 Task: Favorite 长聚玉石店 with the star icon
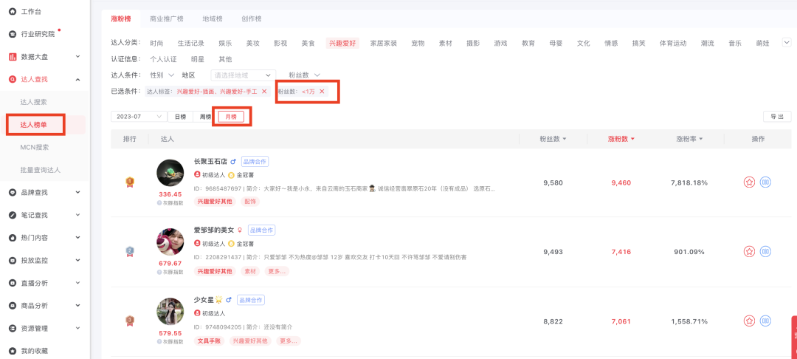749,182
